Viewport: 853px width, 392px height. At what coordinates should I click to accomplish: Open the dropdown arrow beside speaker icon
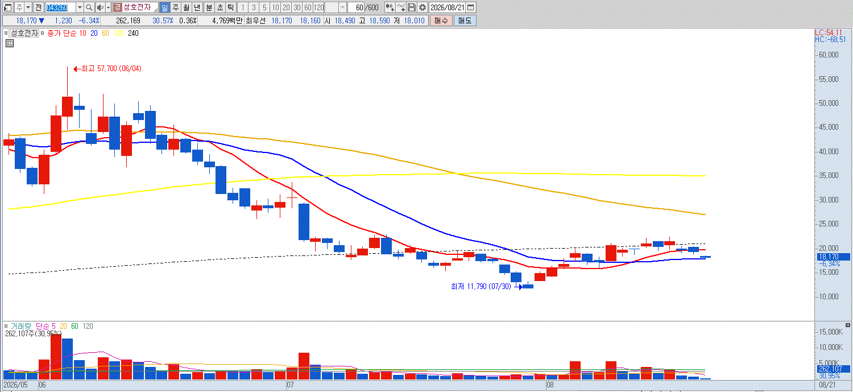coord(108,7)
